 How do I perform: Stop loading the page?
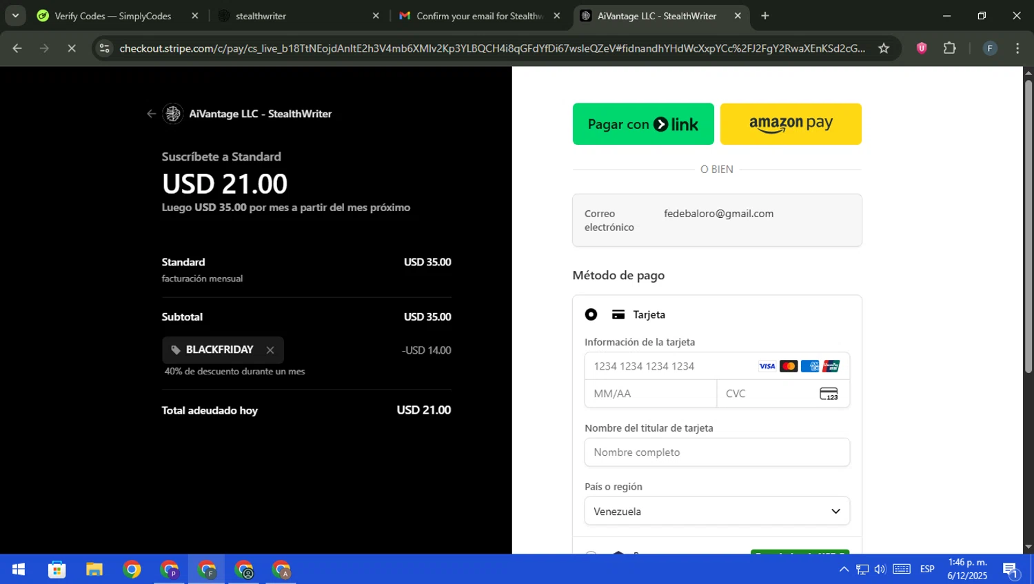pyautogui.click(x=72, y=48)
